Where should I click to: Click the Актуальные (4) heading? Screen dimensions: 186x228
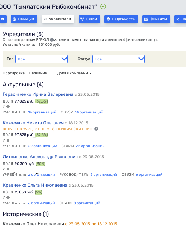23,85
